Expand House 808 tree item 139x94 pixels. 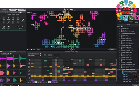[120, 35]
